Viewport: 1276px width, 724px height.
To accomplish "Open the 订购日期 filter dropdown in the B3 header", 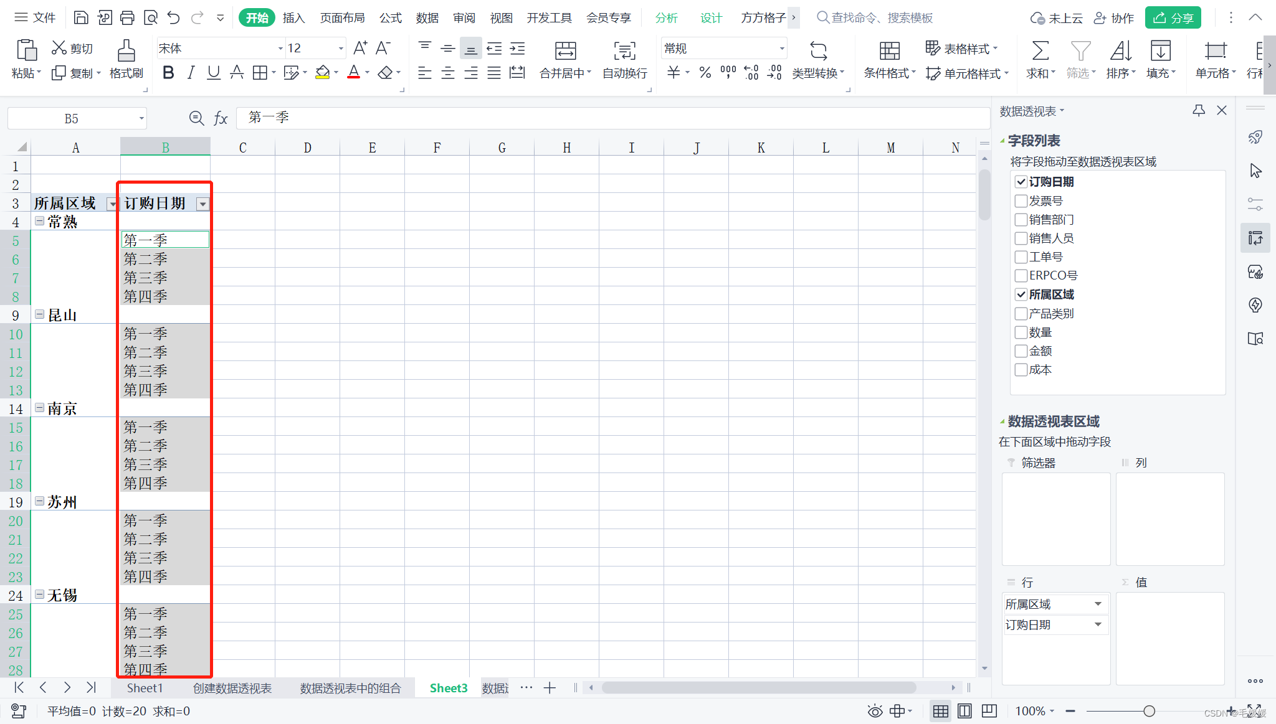I will [202, 204].
